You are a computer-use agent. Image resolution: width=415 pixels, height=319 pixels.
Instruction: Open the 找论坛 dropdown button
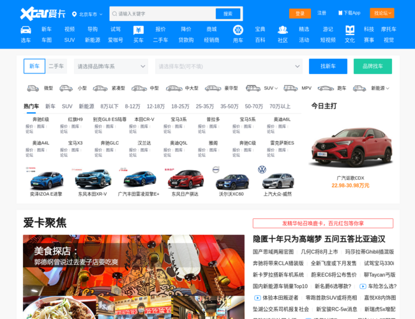pos(382,13)
